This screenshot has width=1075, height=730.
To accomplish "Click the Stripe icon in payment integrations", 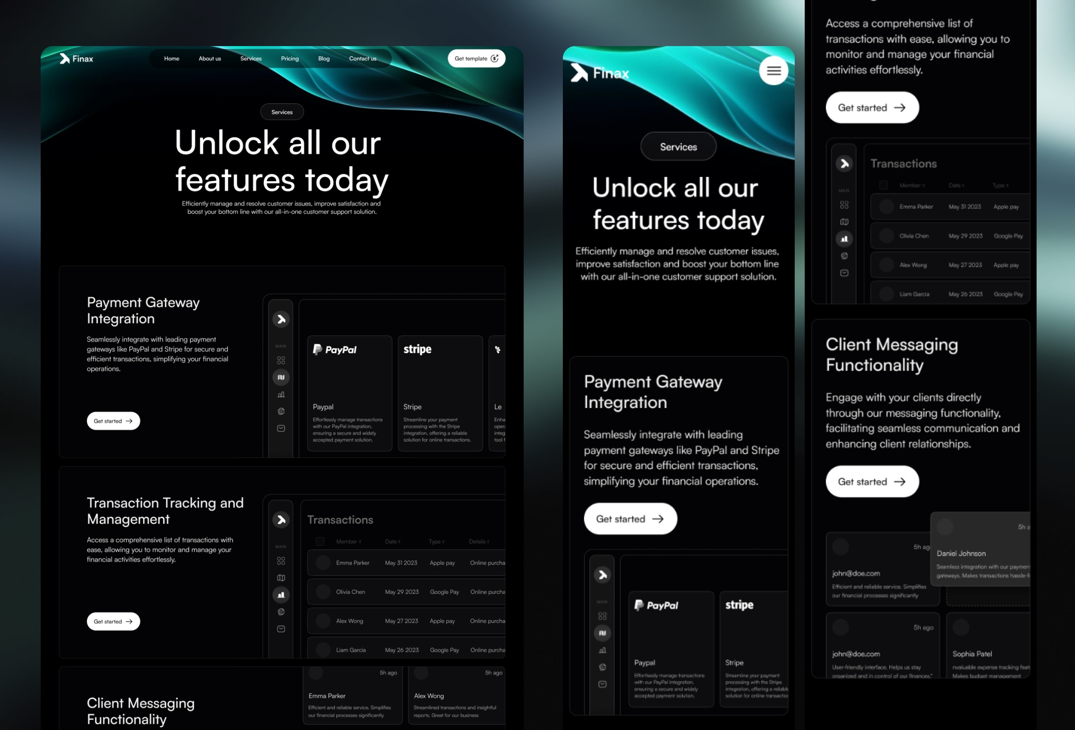I will click(x=416, y=349).
